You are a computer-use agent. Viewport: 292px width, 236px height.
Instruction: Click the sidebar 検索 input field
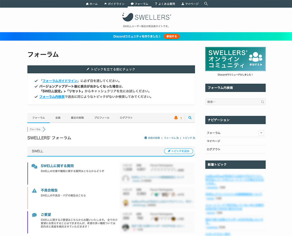point(235,102)
